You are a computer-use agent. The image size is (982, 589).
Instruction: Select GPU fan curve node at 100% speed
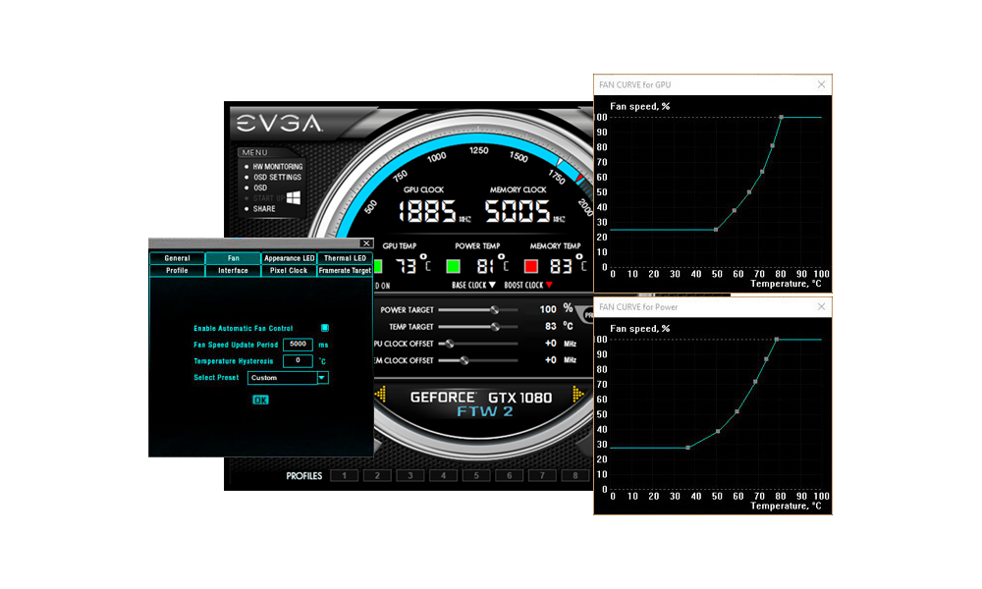(781, 117)
